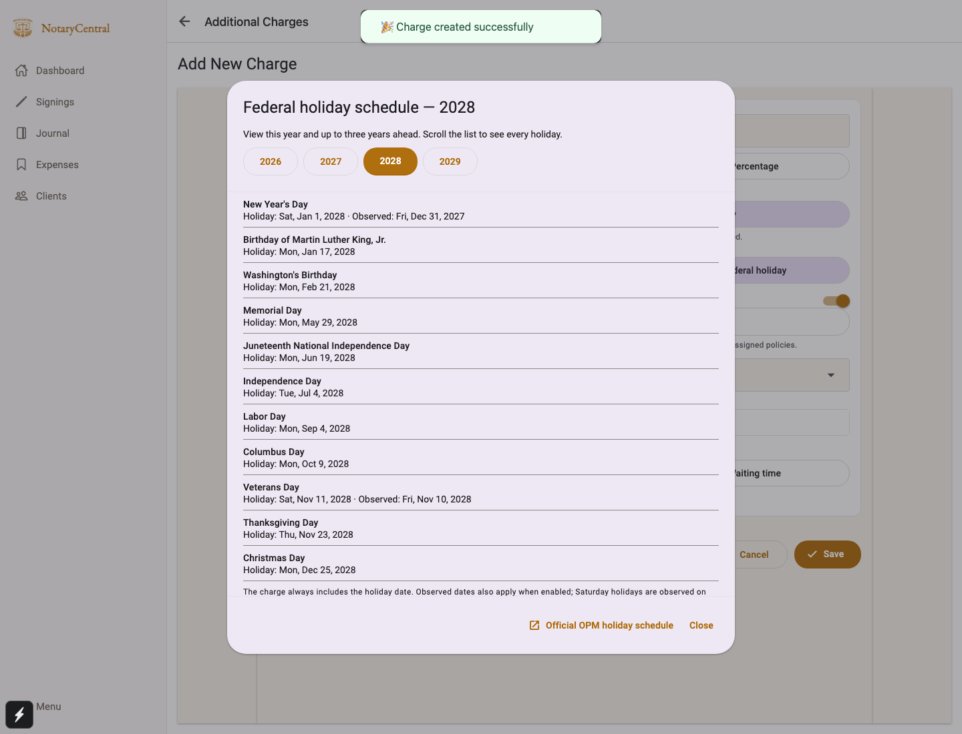Click the Thanksgiving Day row
Screen dimensions: 962x734
tap(481, 528)
